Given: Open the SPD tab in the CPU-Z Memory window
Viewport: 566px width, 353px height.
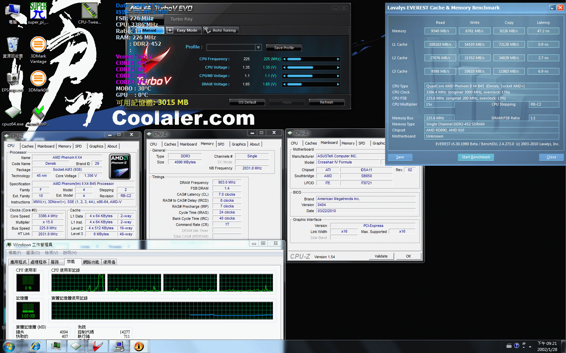Looking at the screenshot, I should point(221,144).
